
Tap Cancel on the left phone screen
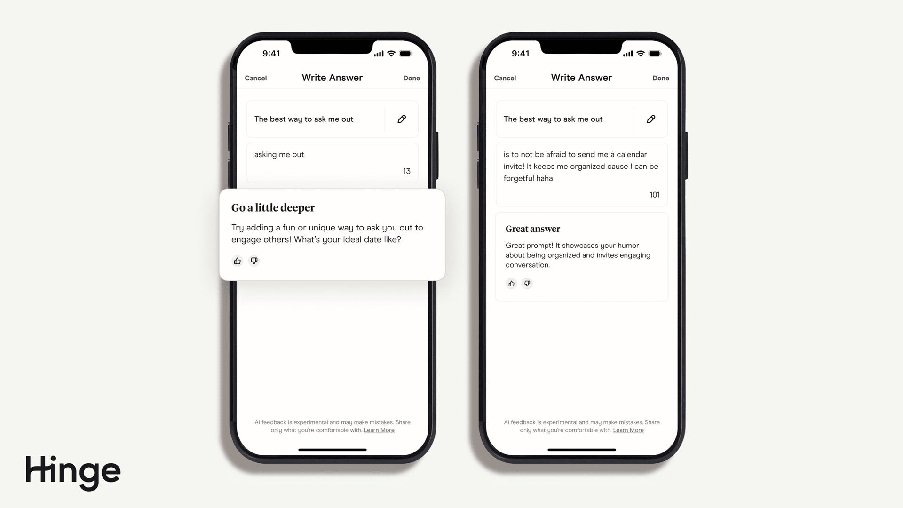[x=255, y=78]
